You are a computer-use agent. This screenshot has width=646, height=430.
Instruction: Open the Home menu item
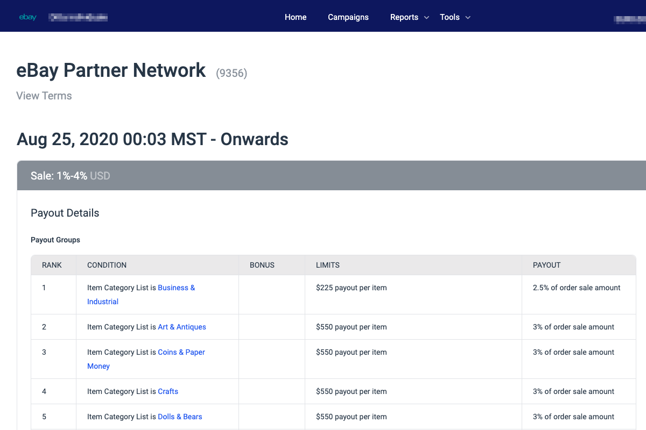(x=296, y=17)
